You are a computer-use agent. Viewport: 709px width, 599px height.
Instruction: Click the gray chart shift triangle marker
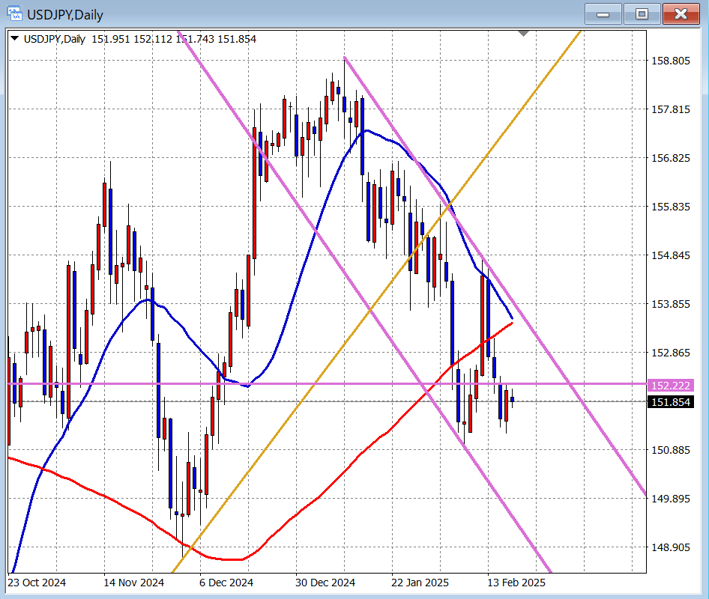pos(523,34)
